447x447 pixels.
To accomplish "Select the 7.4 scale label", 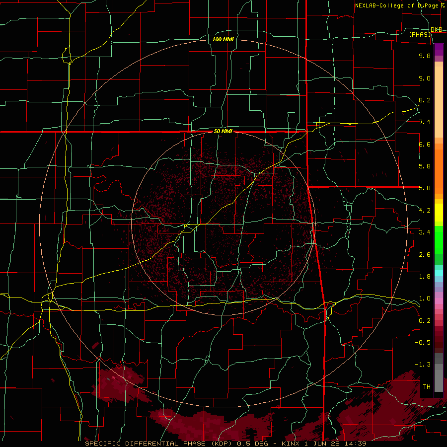I will [425, 122].
